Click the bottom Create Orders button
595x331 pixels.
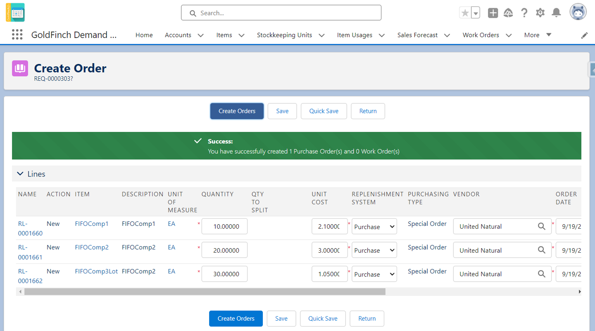tap(236, 319)
